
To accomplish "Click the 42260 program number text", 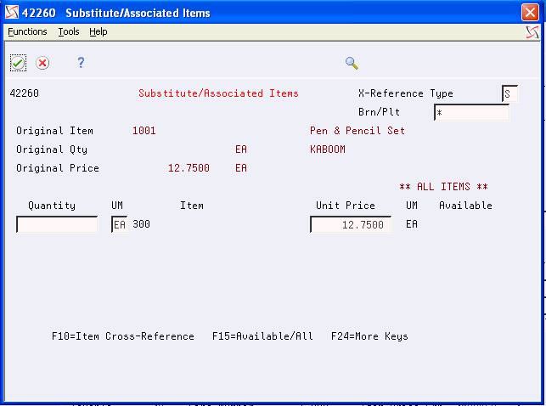I will [x=25, y=93].
